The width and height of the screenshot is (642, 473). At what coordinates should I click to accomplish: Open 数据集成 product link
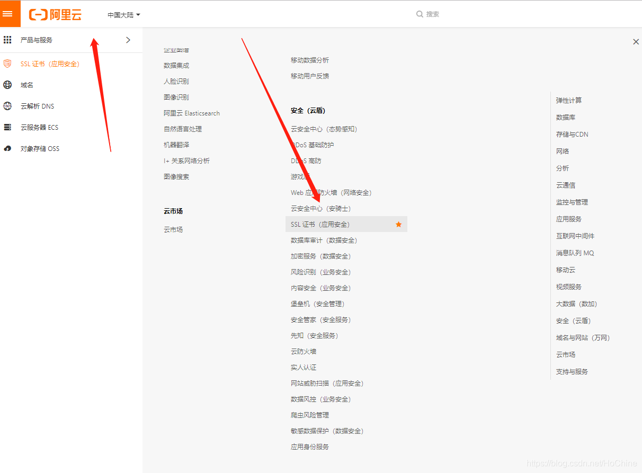176,66
